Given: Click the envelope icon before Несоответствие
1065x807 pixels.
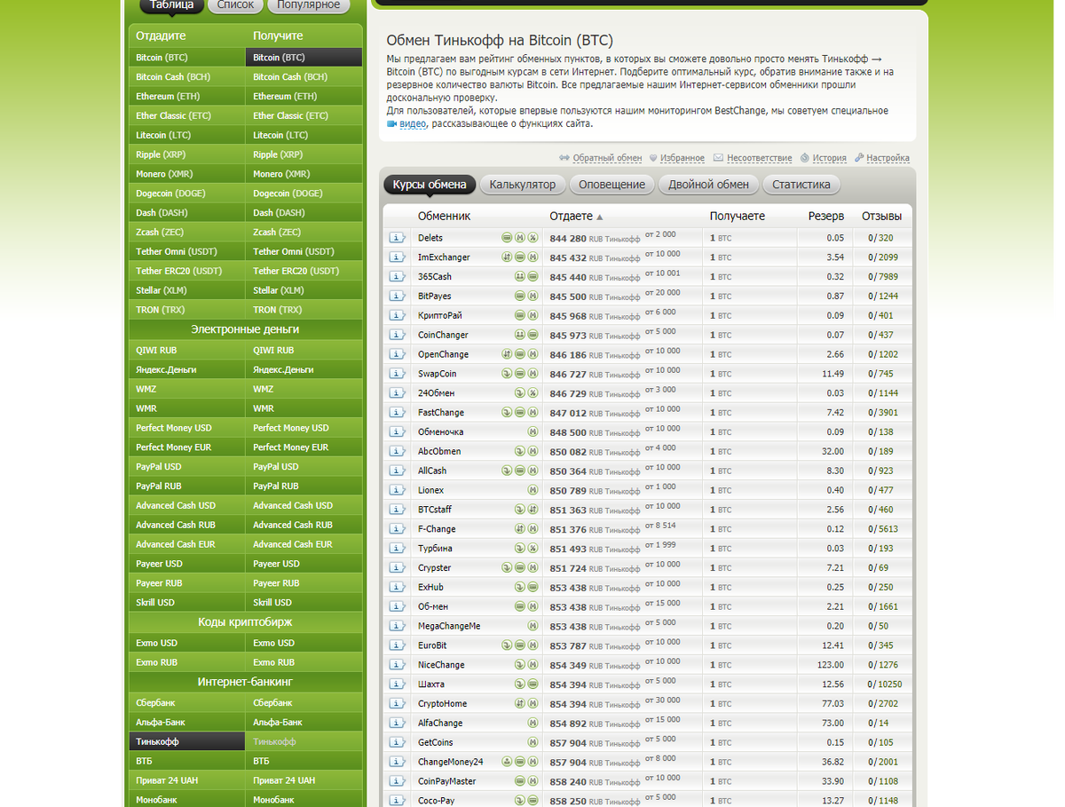Looking at the screenshot, I should point(718,158).
